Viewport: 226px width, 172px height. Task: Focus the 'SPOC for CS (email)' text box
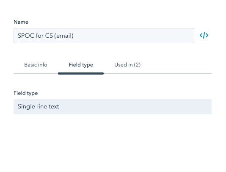coord(104,36)
